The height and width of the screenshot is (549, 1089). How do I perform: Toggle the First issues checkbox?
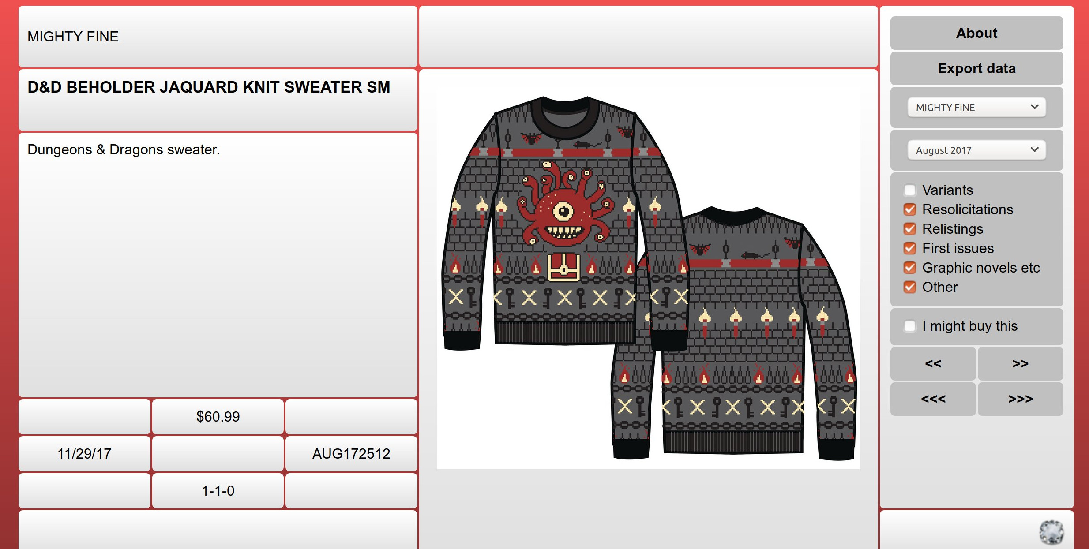coord(910,248)
